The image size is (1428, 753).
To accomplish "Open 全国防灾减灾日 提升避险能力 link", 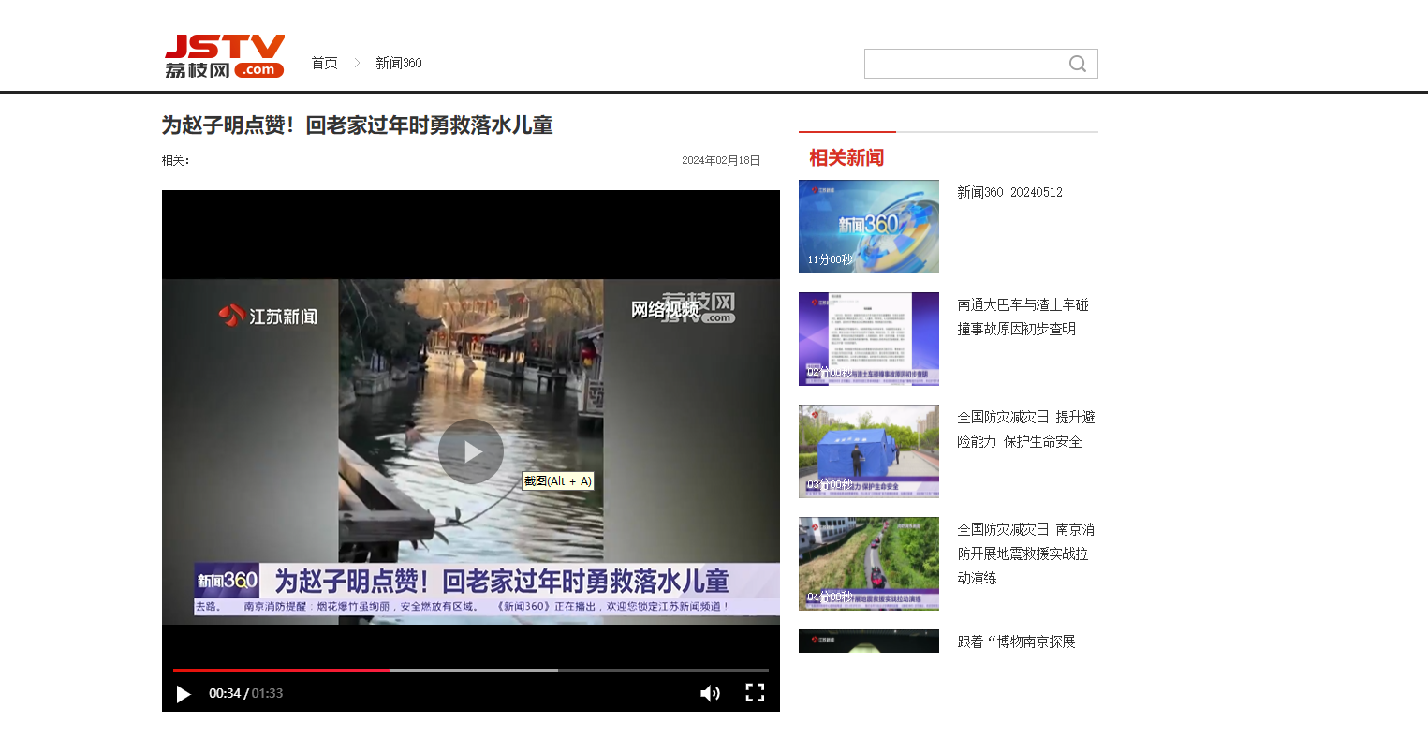I will click(x=1025, y=429).
